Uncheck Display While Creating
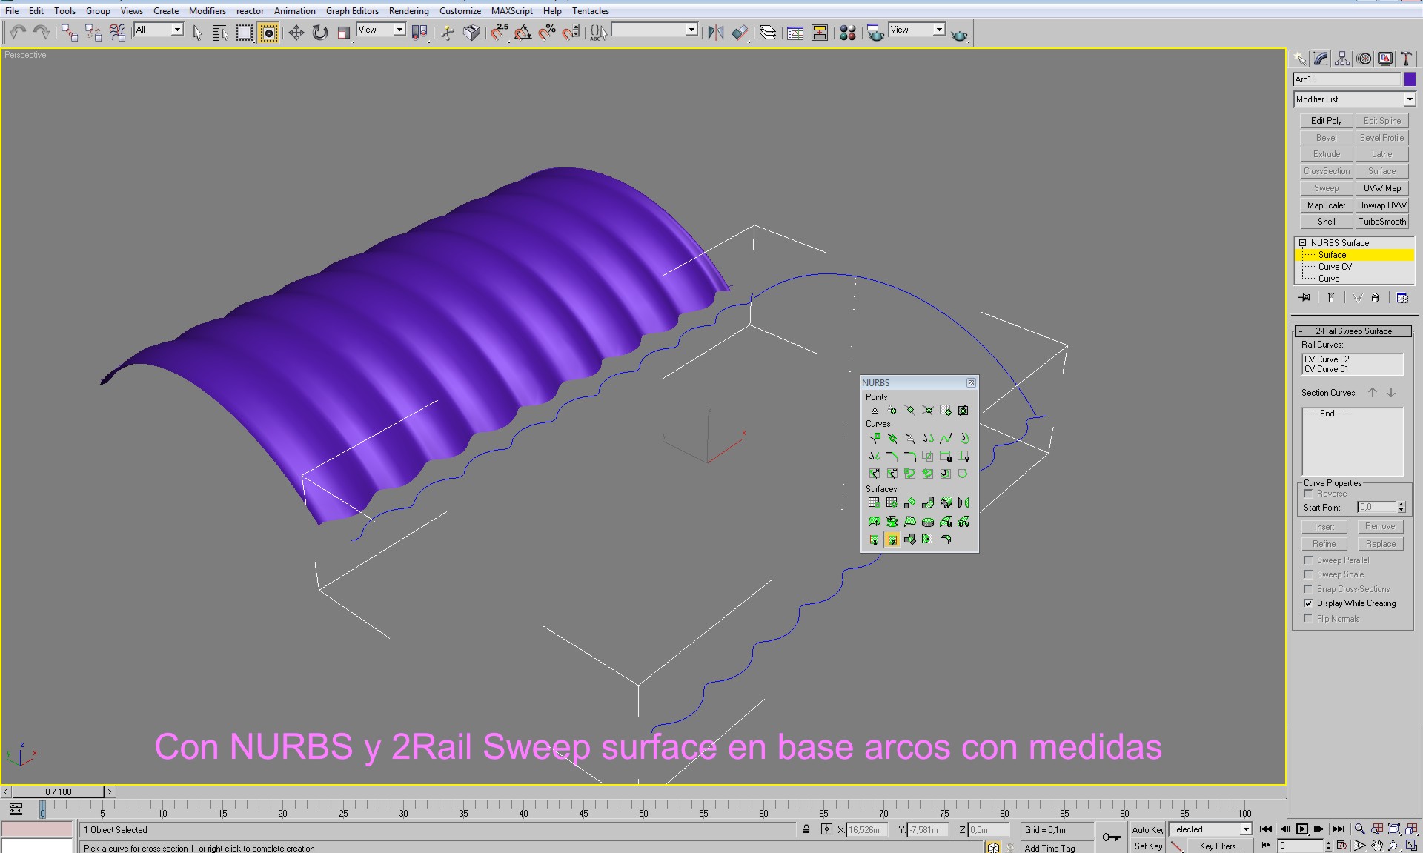The height and width of the screenshot is (853, 1423). click(x=1308, y=603)
